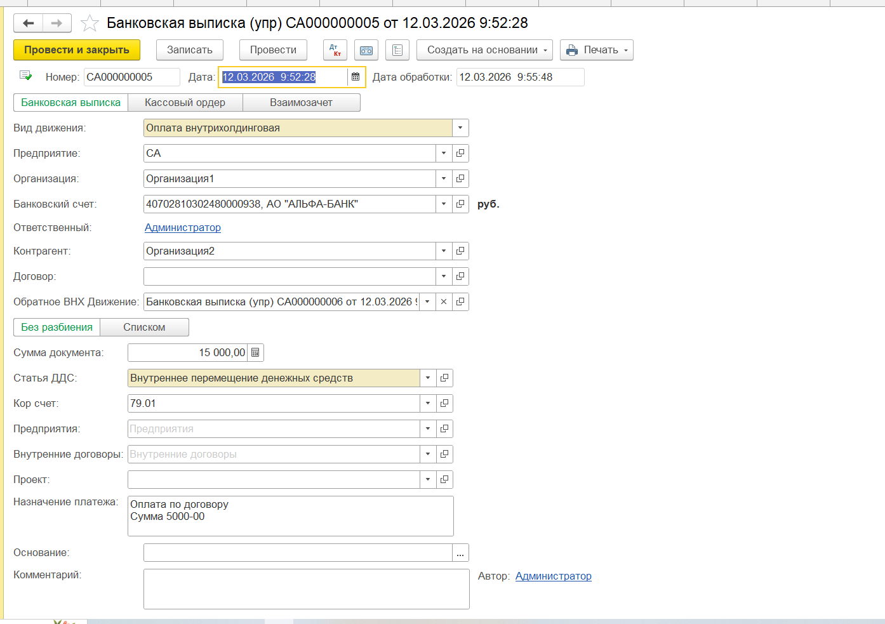Click the posted status icon near Номер
Screen dimensions: 885x624
[x=26, y=76]
